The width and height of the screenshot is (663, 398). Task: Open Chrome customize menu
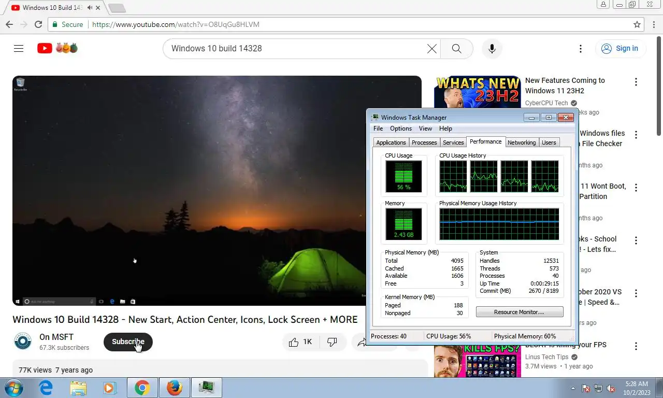tap(653, 24)
